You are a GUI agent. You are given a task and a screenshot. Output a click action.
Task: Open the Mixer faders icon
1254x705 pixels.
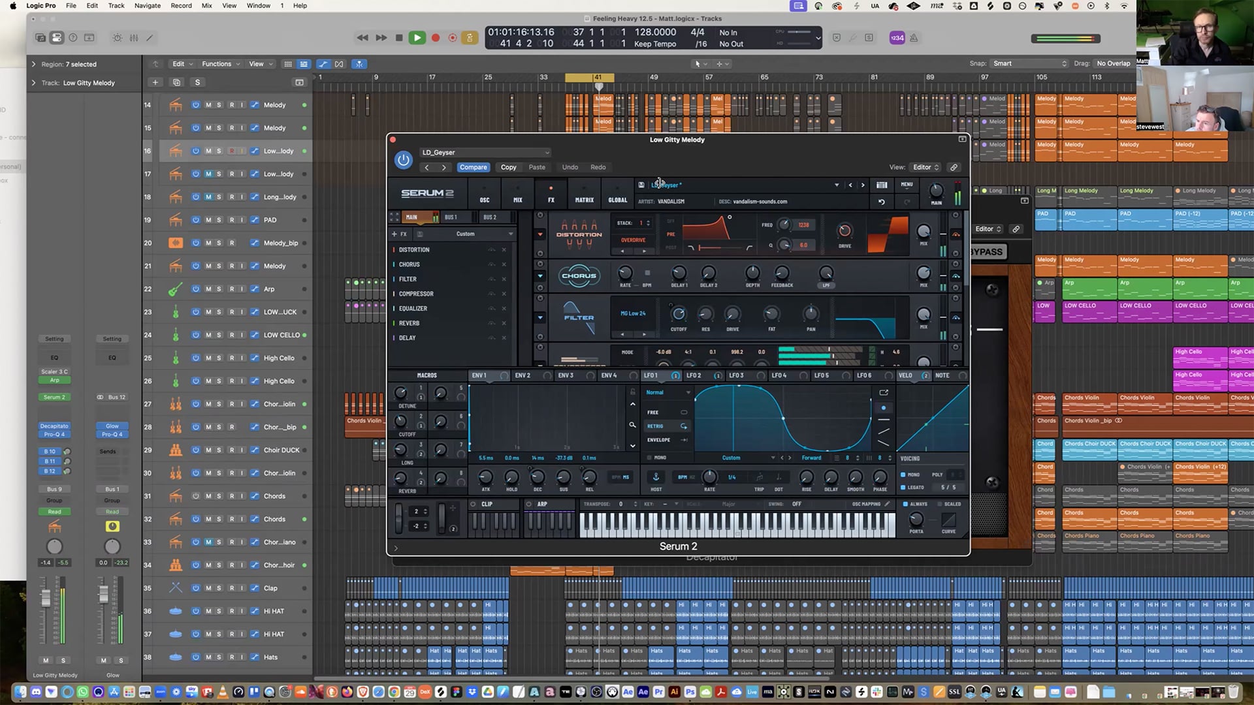[x=134, y=38]
